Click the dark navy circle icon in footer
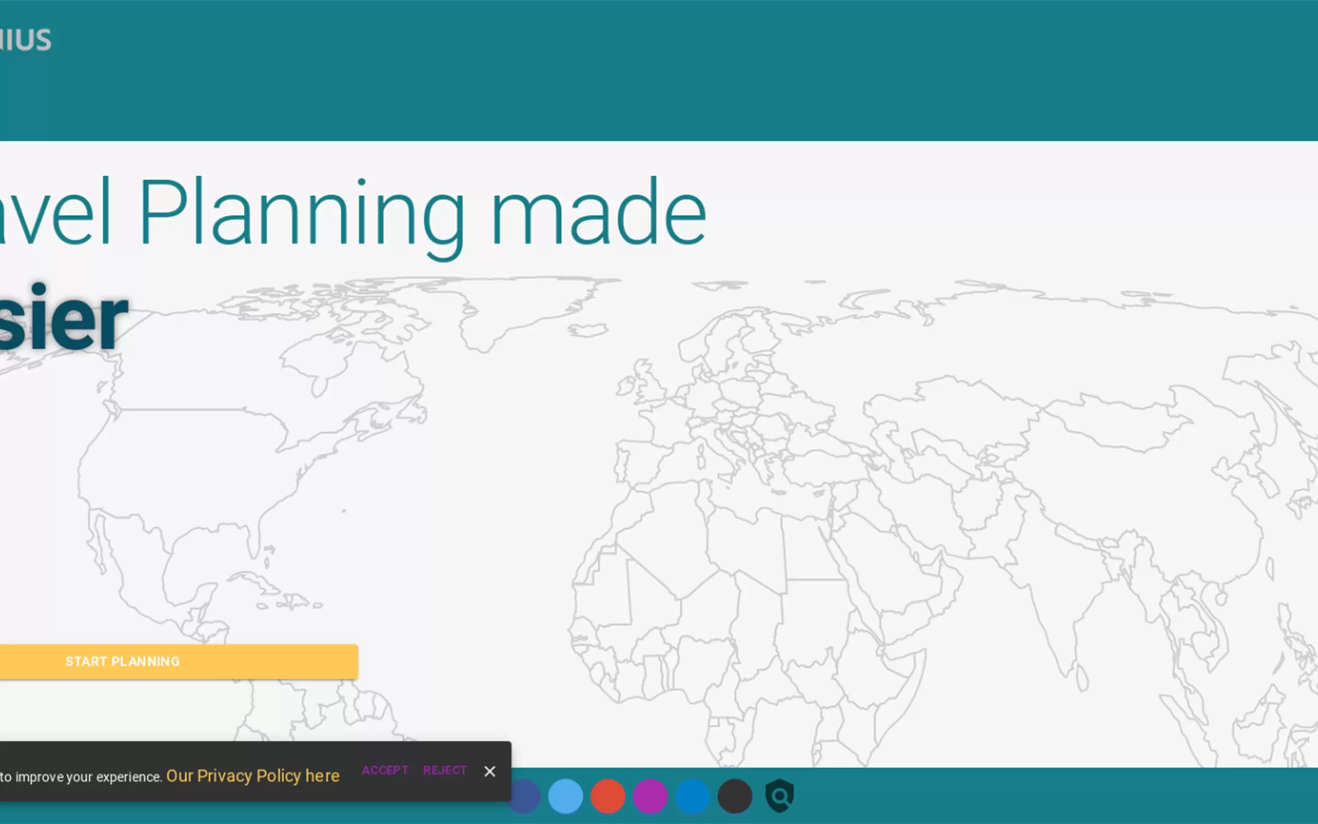 [526, 796]
